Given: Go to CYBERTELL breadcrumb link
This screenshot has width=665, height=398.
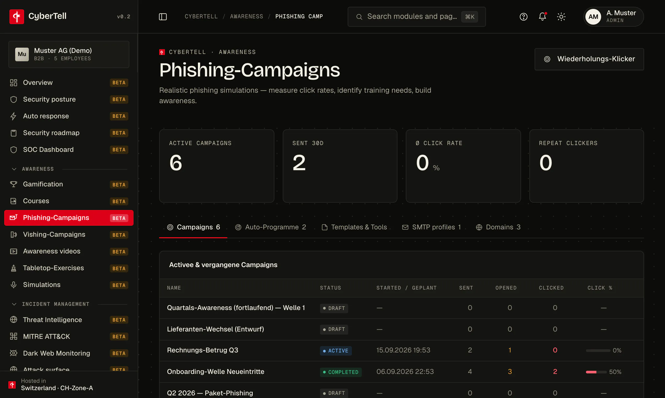Looking at the screenshot, I should click(x=201, y=17).
